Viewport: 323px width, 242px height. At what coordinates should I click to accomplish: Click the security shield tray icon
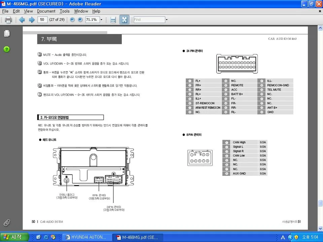tap(296, 238)
